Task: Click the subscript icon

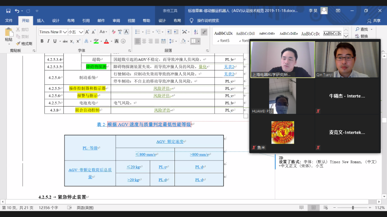Action: 72,41
